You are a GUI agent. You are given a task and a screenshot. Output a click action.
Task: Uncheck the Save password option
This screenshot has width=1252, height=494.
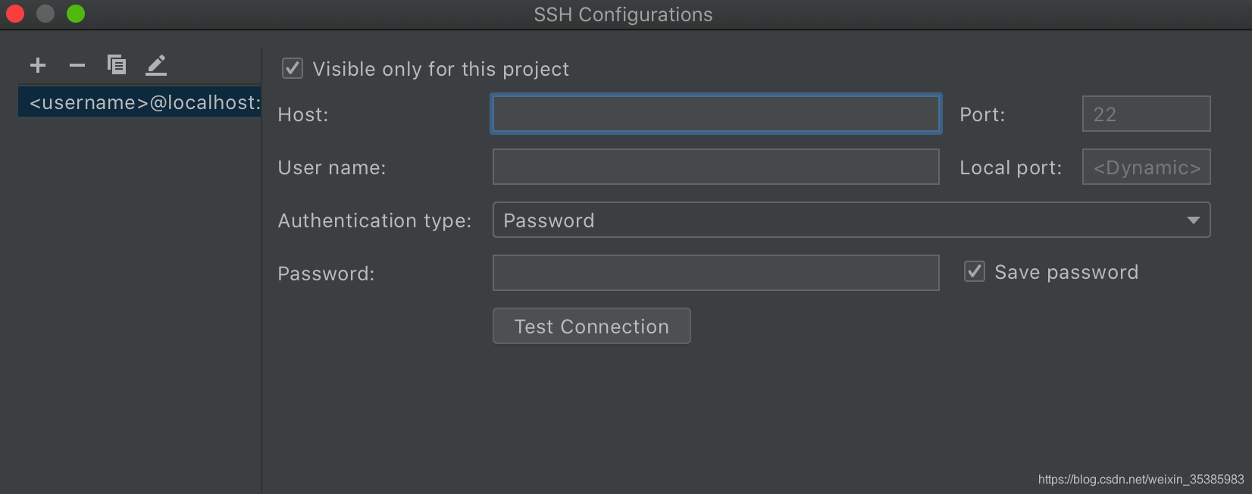tap(975, 272)
